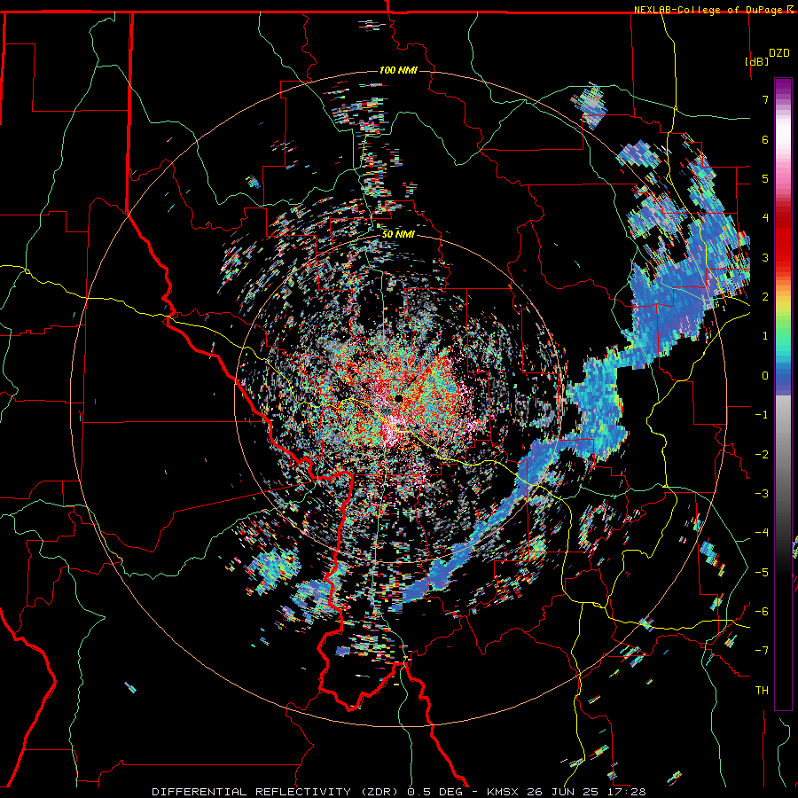The width and height of the screenshot is (798, 798).
Task: Click the -4 value on the scale
Action: pyautogui.click(x=762, y=533)
